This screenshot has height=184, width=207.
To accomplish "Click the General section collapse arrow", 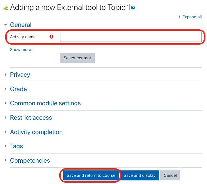I will pyautogui.click(x=5, y=25).
